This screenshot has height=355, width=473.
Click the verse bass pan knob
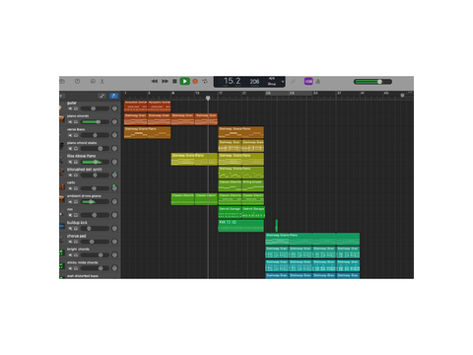[x=114, y=135]
